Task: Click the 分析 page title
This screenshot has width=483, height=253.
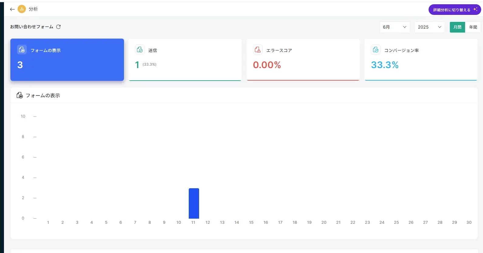Action: click(x=33, y=9)
